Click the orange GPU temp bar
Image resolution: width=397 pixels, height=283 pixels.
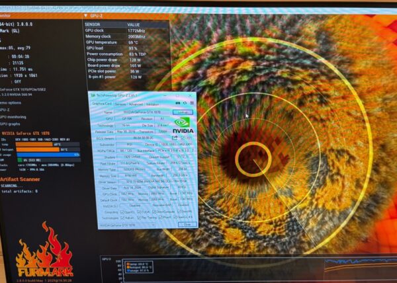point(34,144)
